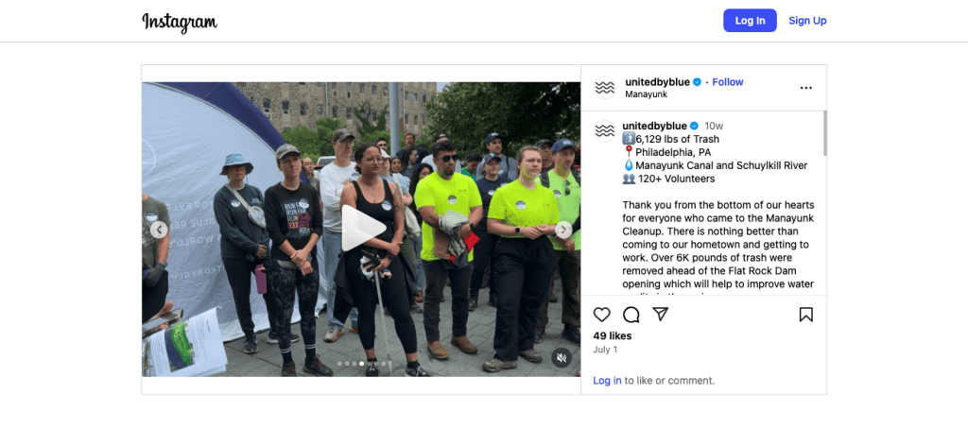
Task: Click the Sign Up link
Action: tap(807, 21)
